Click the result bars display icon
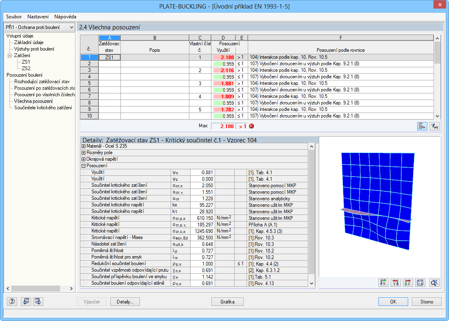This screenshot has width=449, height=321. coord(422,126)
